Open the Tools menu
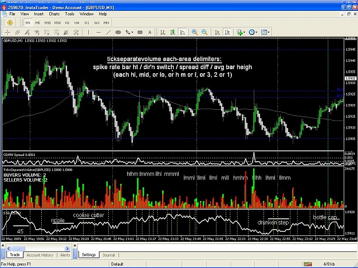358x268 pixels. point(70,14)
